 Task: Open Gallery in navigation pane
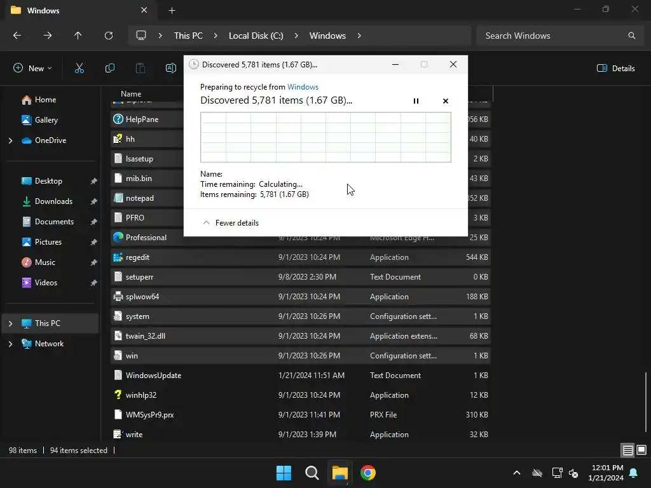(39, 120)
